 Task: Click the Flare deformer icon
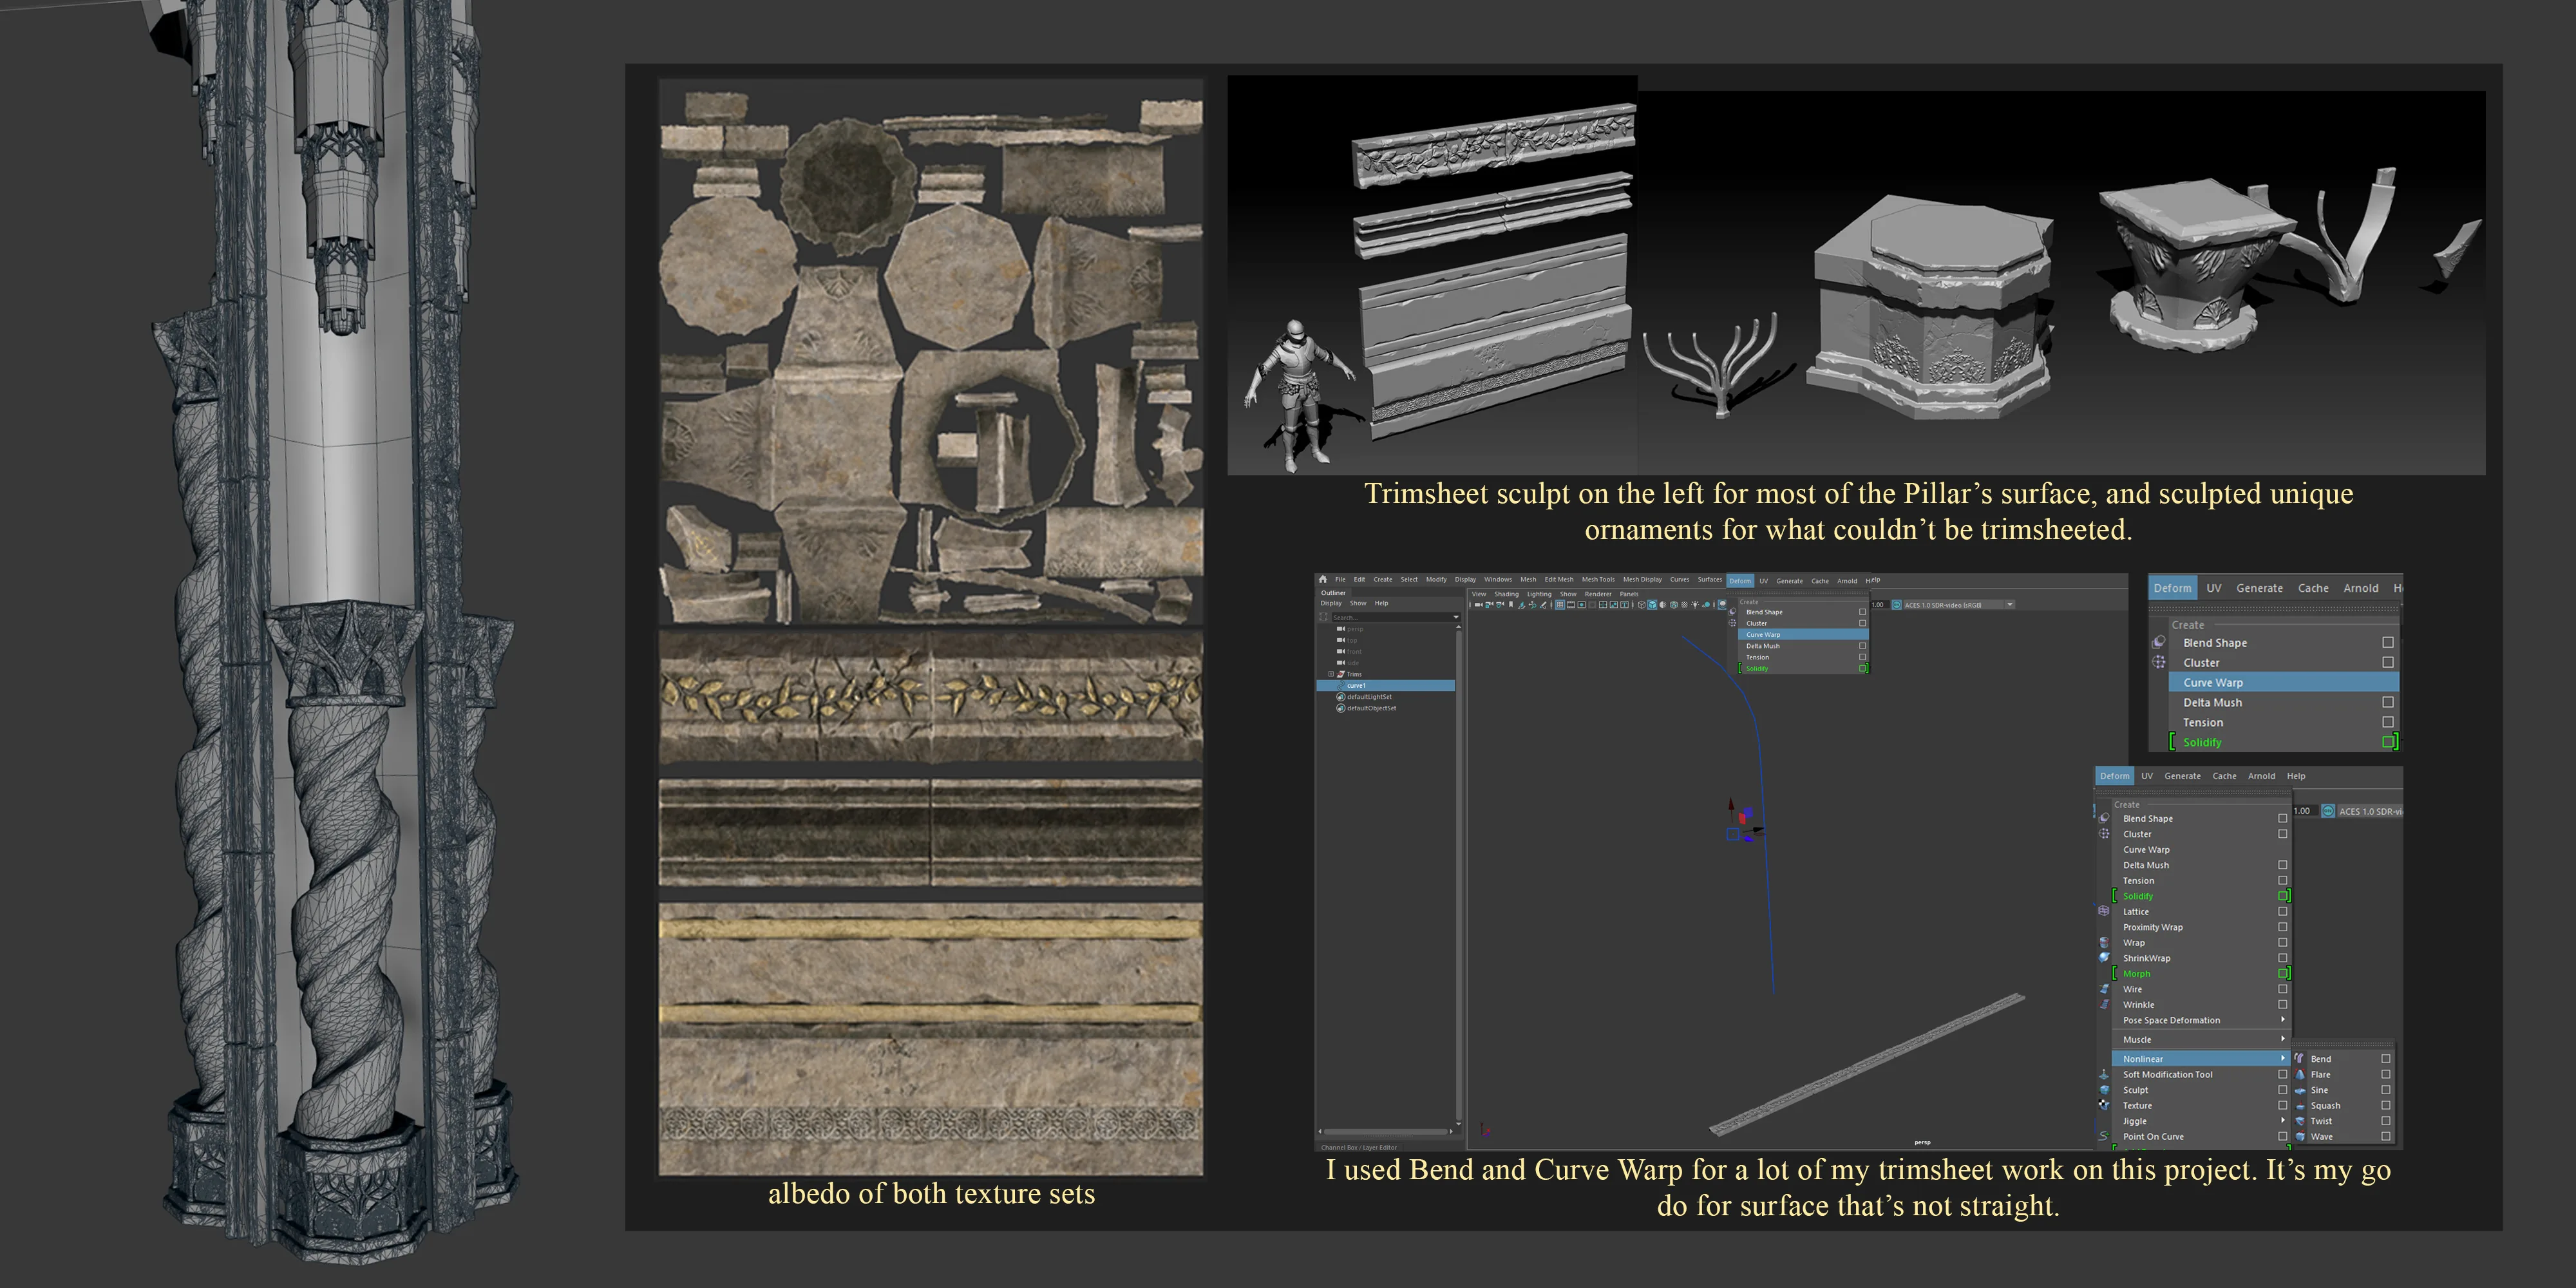(2300, 1074)
